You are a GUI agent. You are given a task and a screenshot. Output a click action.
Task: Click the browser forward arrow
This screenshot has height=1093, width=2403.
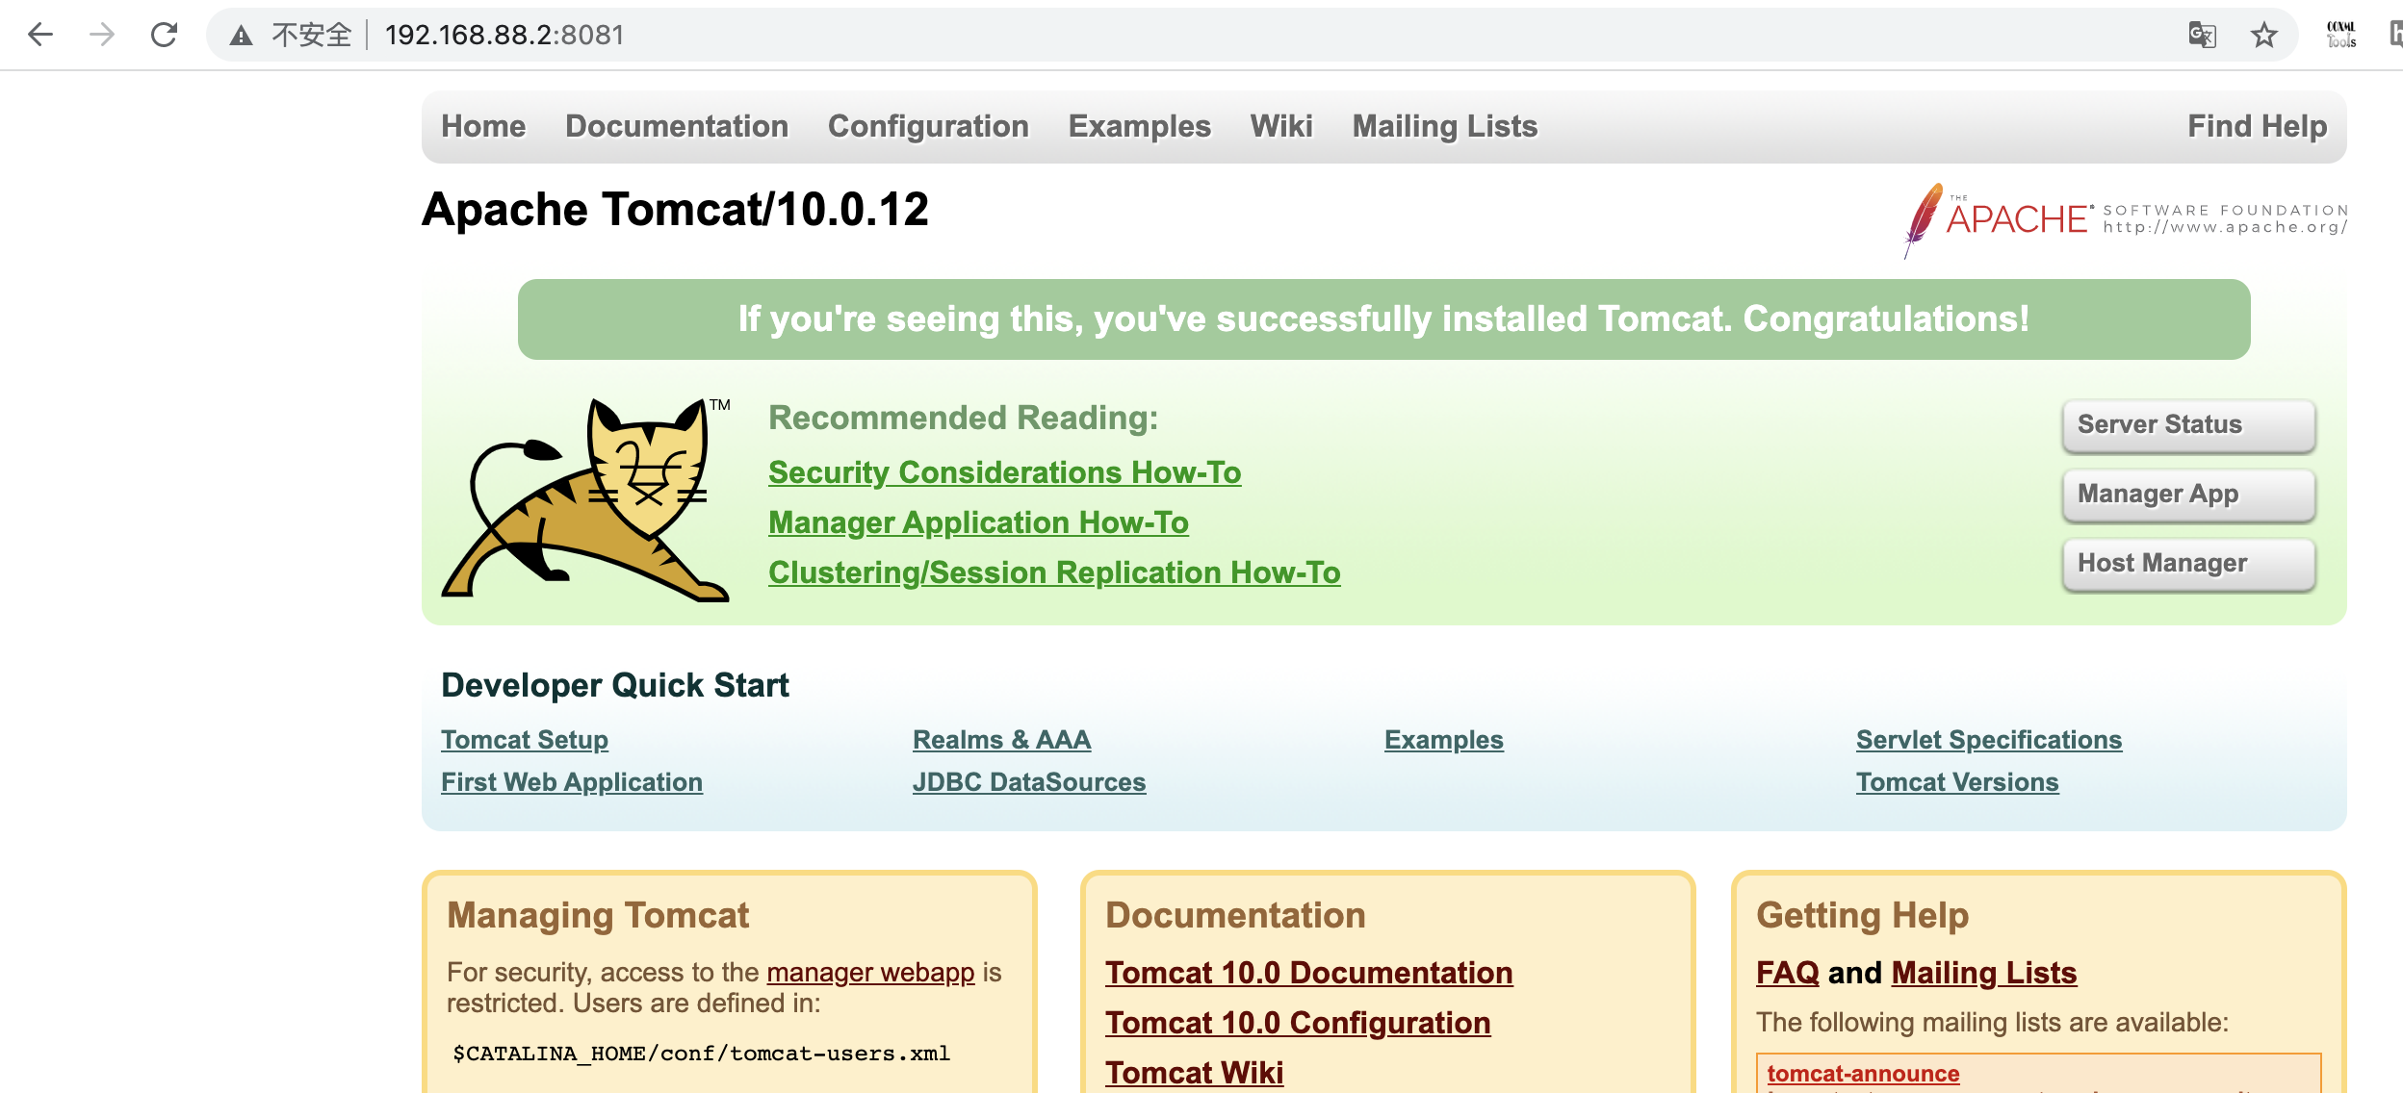pos(102,36)
